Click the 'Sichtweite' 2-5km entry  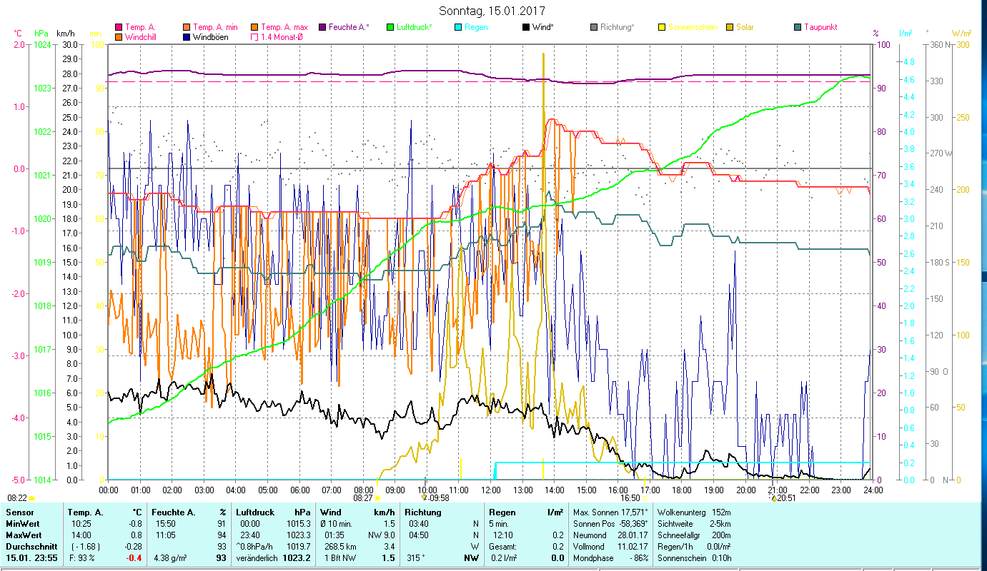click(x=693, y=524)
